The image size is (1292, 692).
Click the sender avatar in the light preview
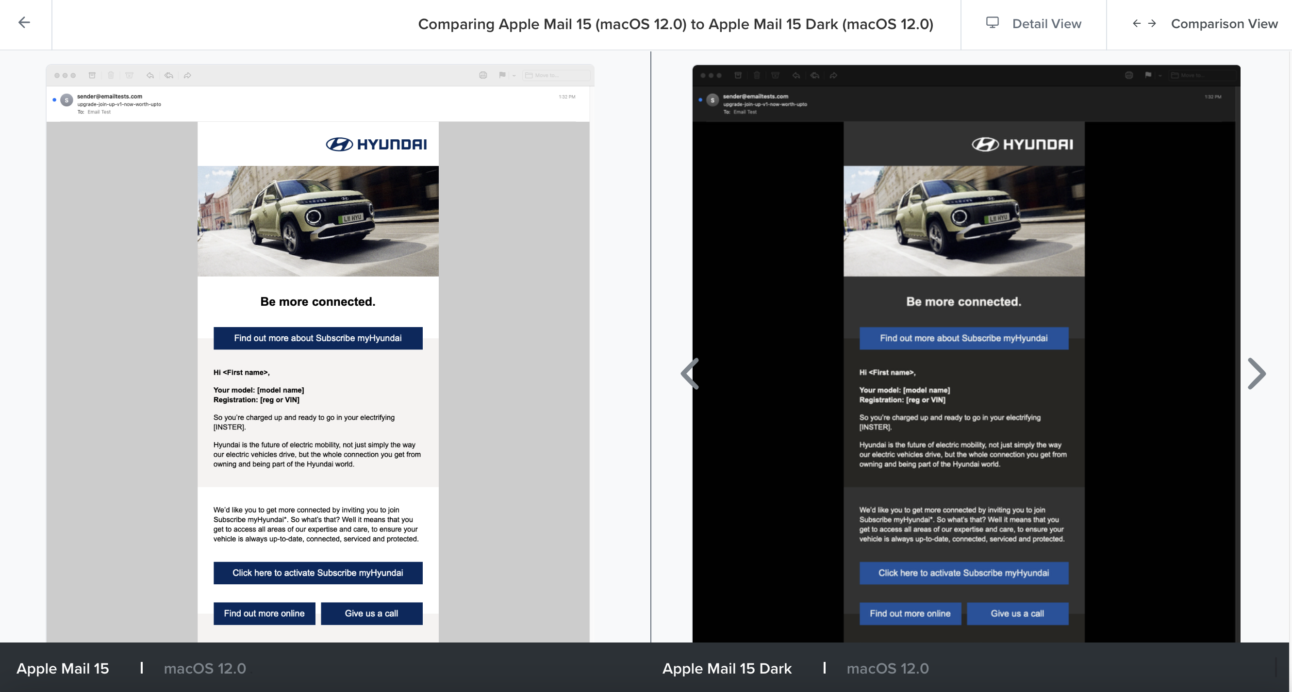pyautogui.click(x=66, y=100)
